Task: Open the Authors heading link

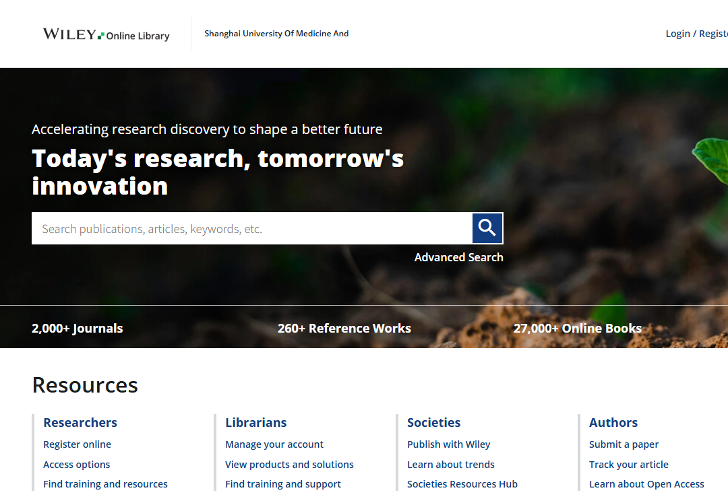Action: (x=613, y=422)
